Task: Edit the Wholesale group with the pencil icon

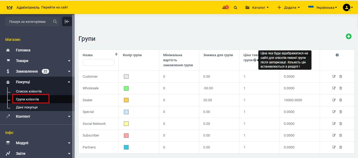Action: click(x=334, y=88)
